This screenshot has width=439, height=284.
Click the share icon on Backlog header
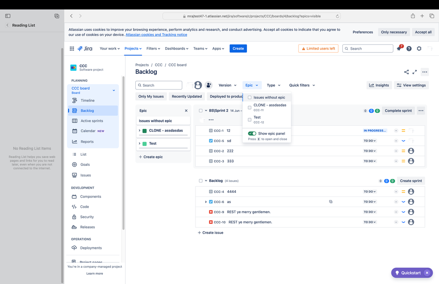(x=406, y=72)
